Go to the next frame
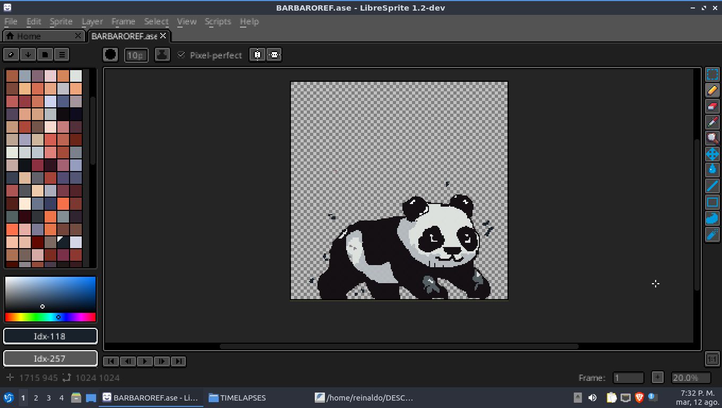Viewport: 722px width, 408px height. 162,361
